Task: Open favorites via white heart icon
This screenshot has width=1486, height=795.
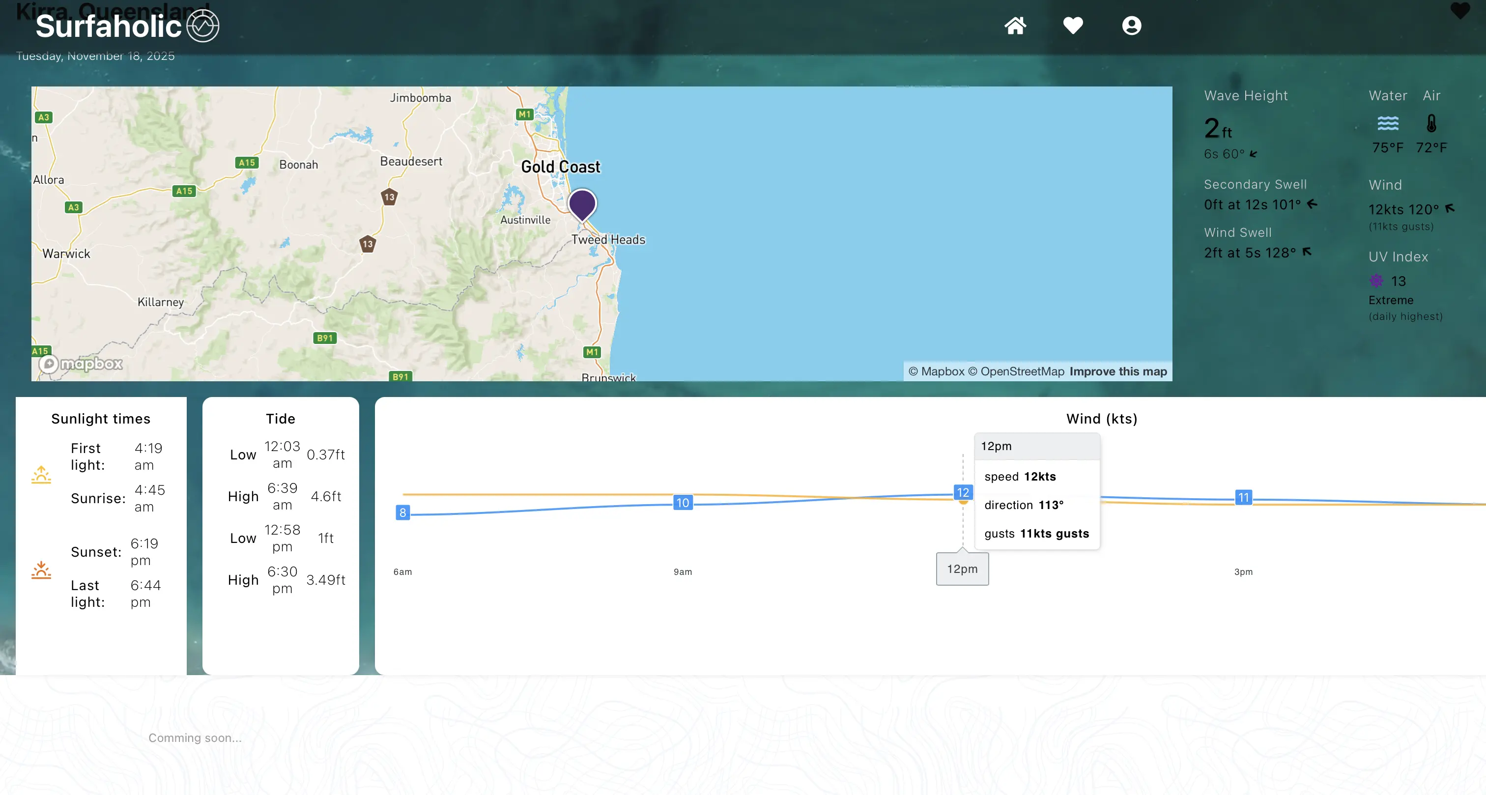Action: coord(1073,26)
